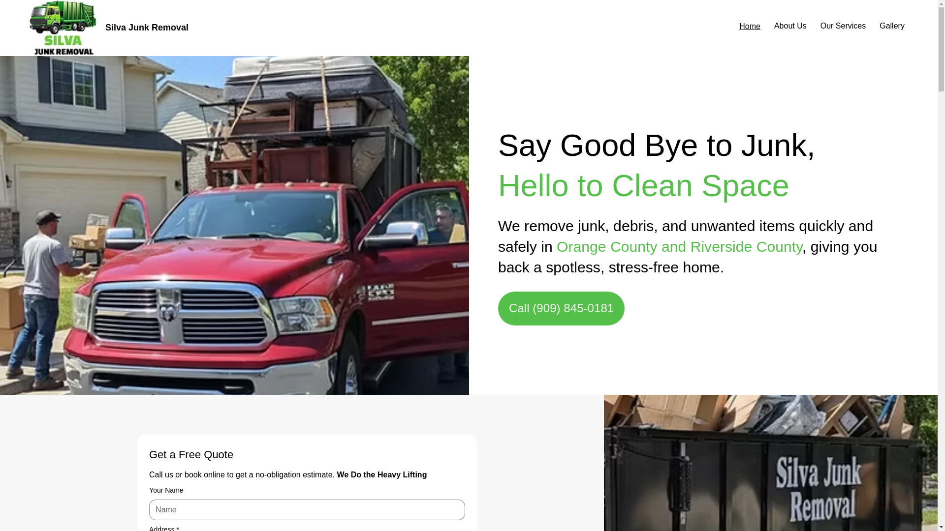Click the Address field label
Screen dimensions: 945x531
click(164, 528)
